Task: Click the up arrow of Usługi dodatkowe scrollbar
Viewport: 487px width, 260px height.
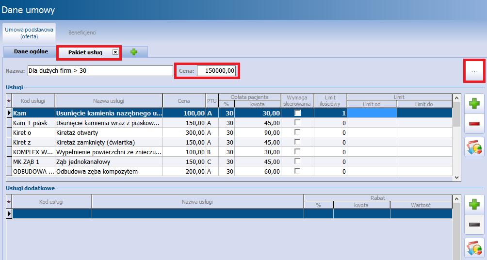Action: click(x=456, y=199)
